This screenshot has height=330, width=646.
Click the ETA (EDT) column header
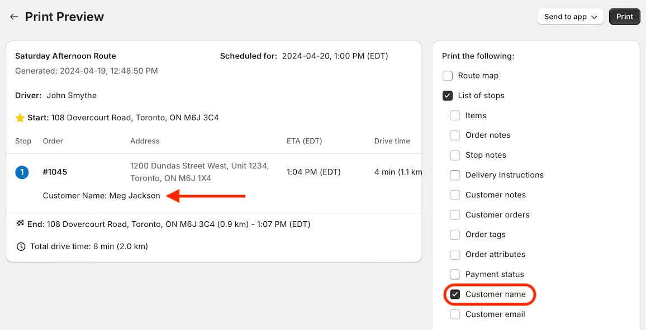pyautogui.click(x=305, y=142)
